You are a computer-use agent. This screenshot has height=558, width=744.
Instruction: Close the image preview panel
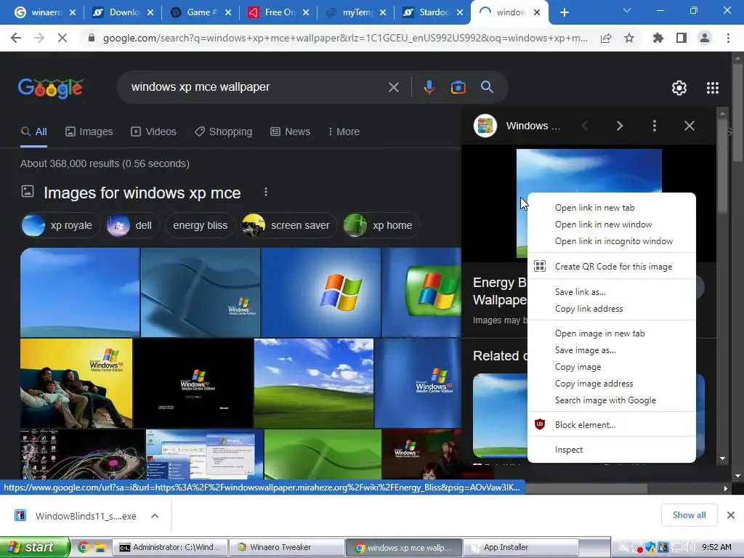point(689,126)
